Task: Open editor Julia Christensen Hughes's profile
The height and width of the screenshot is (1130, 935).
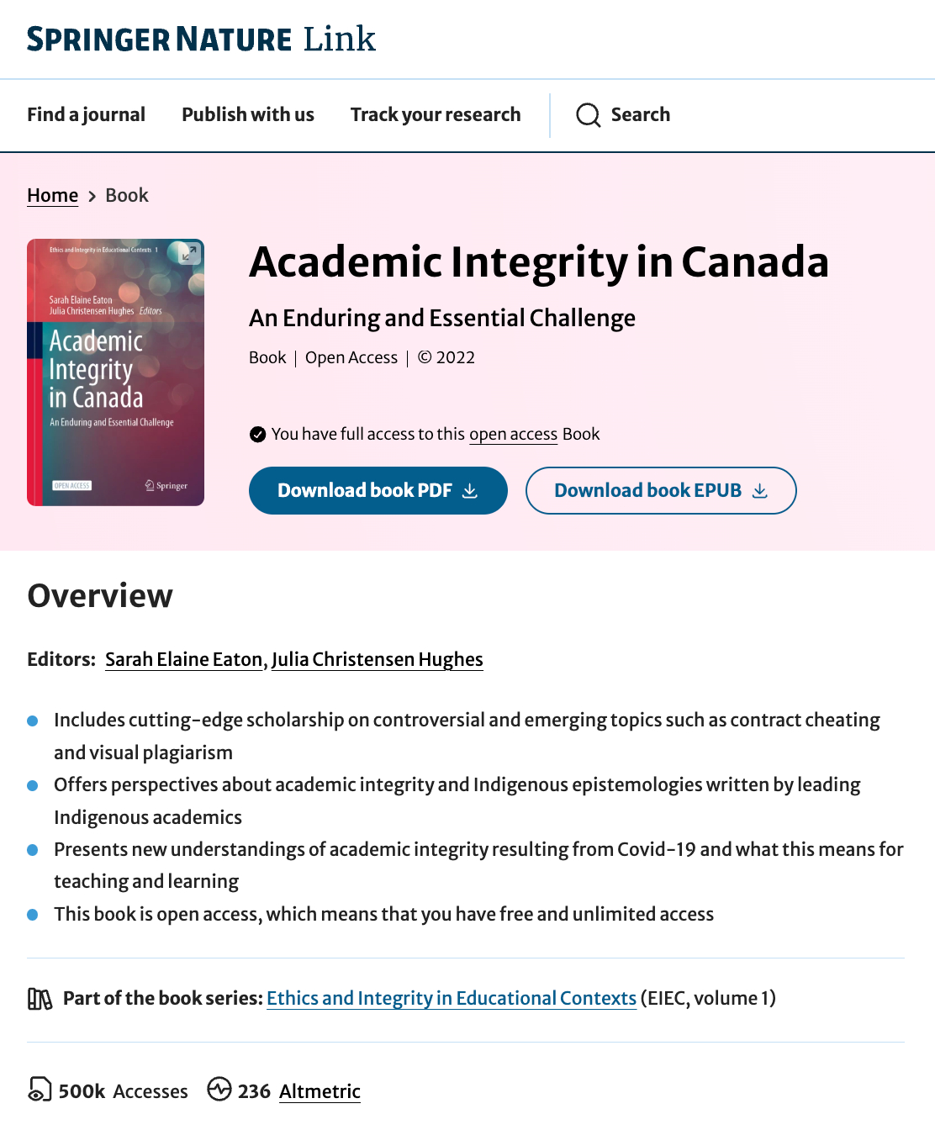Action: [x=378, y=660]
